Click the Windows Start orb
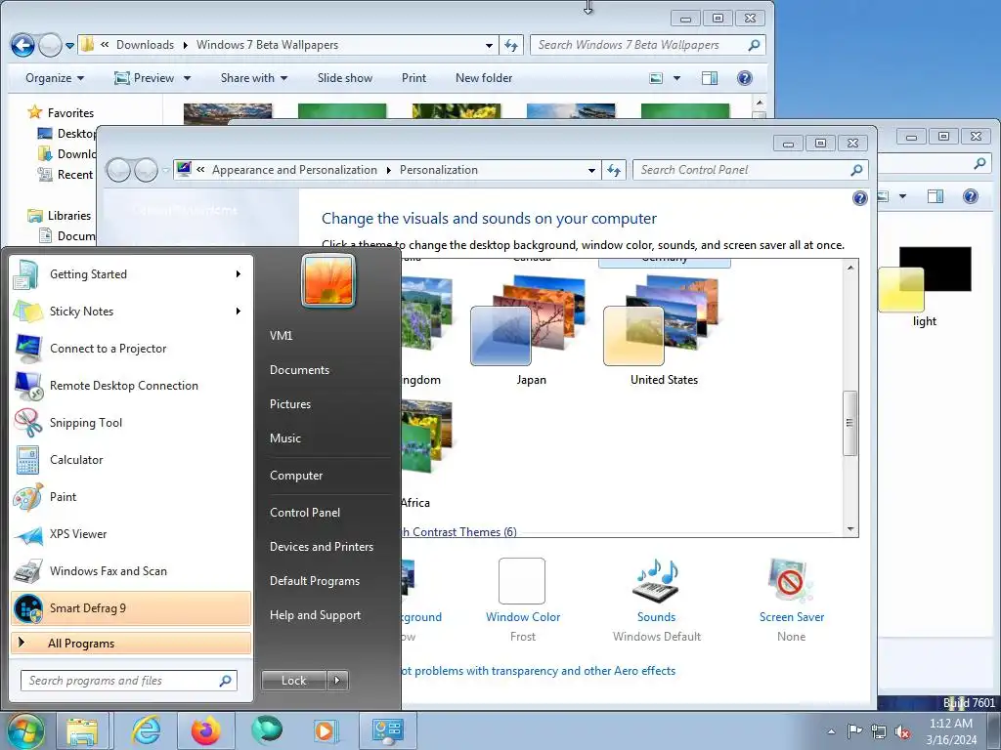Screen dimensions: 1001x750 tap(24, 730)
